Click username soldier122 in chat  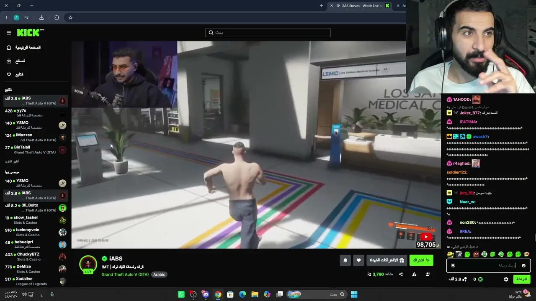click(457, 172)
